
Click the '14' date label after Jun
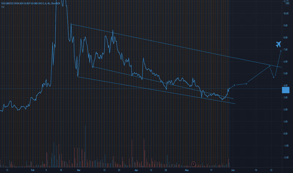point(256,170)
